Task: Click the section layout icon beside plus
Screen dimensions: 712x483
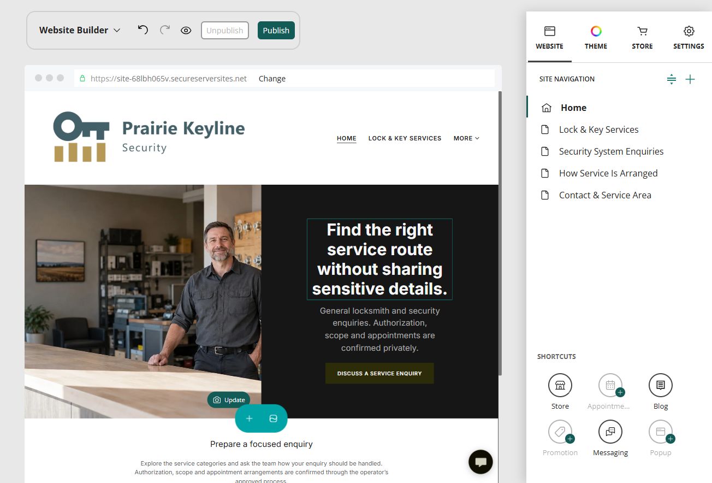Action: coord(274,419)
